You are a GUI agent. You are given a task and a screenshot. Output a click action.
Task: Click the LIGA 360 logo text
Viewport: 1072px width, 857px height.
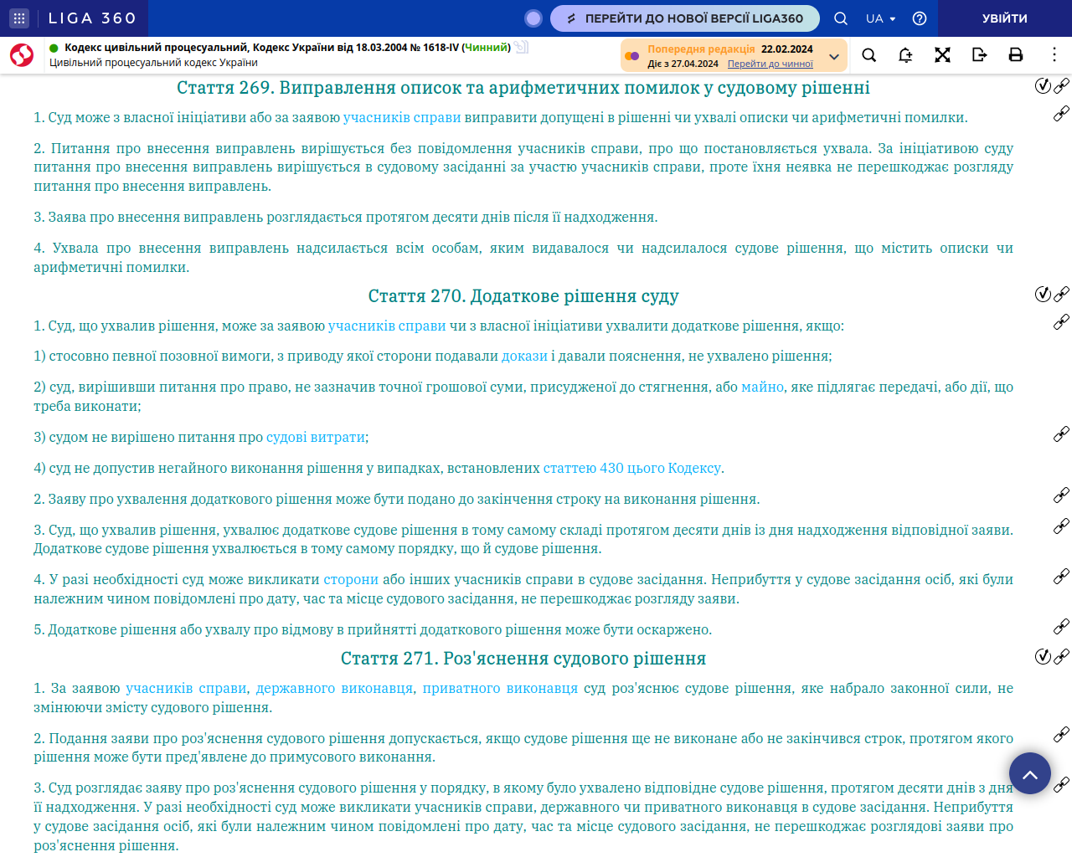pyautogui.click(x=92, y=18)
